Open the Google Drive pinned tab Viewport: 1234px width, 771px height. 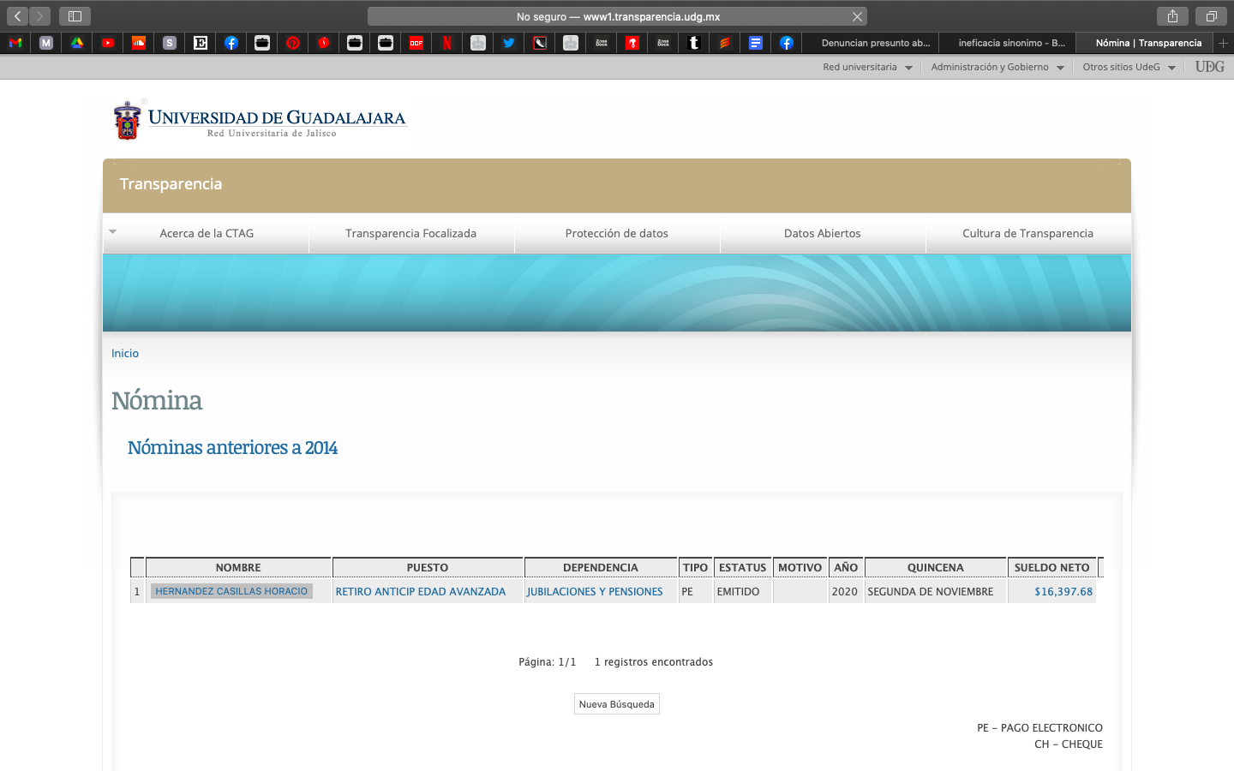77,43
